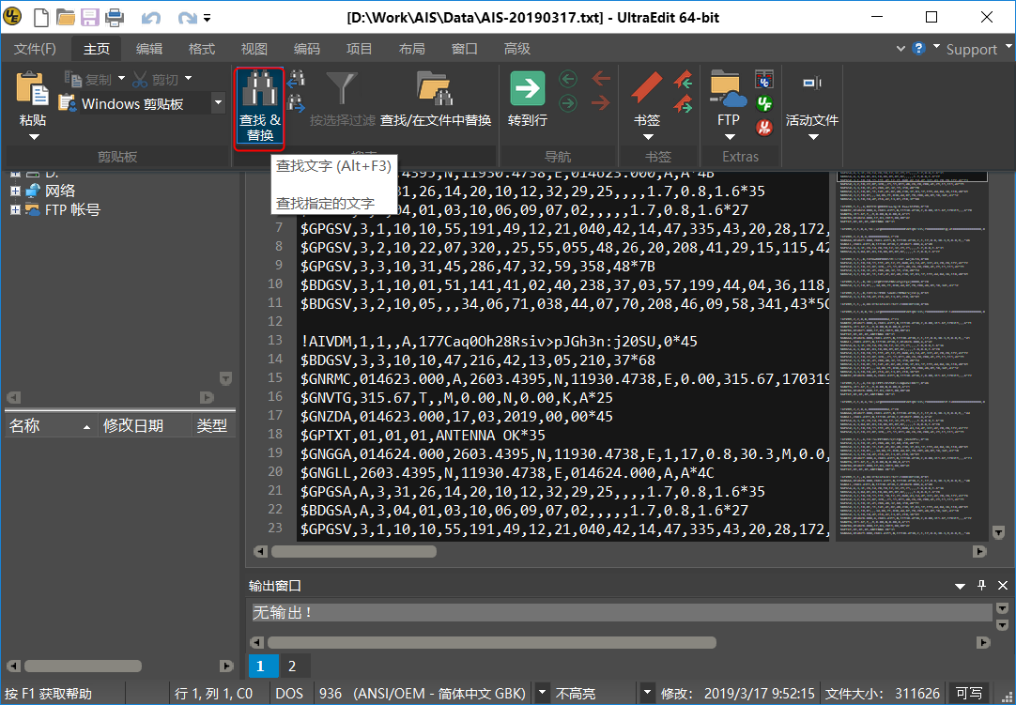Image resolution: width=1016 pixels, height=705 pixels.
Task: Click the editor horizontal scrollbar thumb
Action: pyautogui.click(x=354, y=551)
